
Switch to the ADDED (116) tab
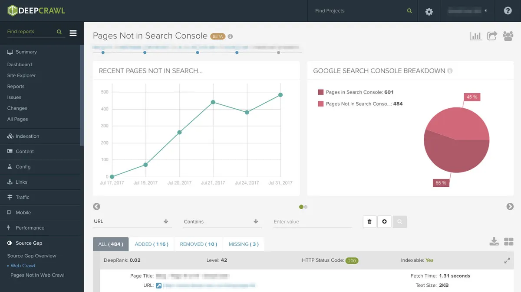[152, 244]
